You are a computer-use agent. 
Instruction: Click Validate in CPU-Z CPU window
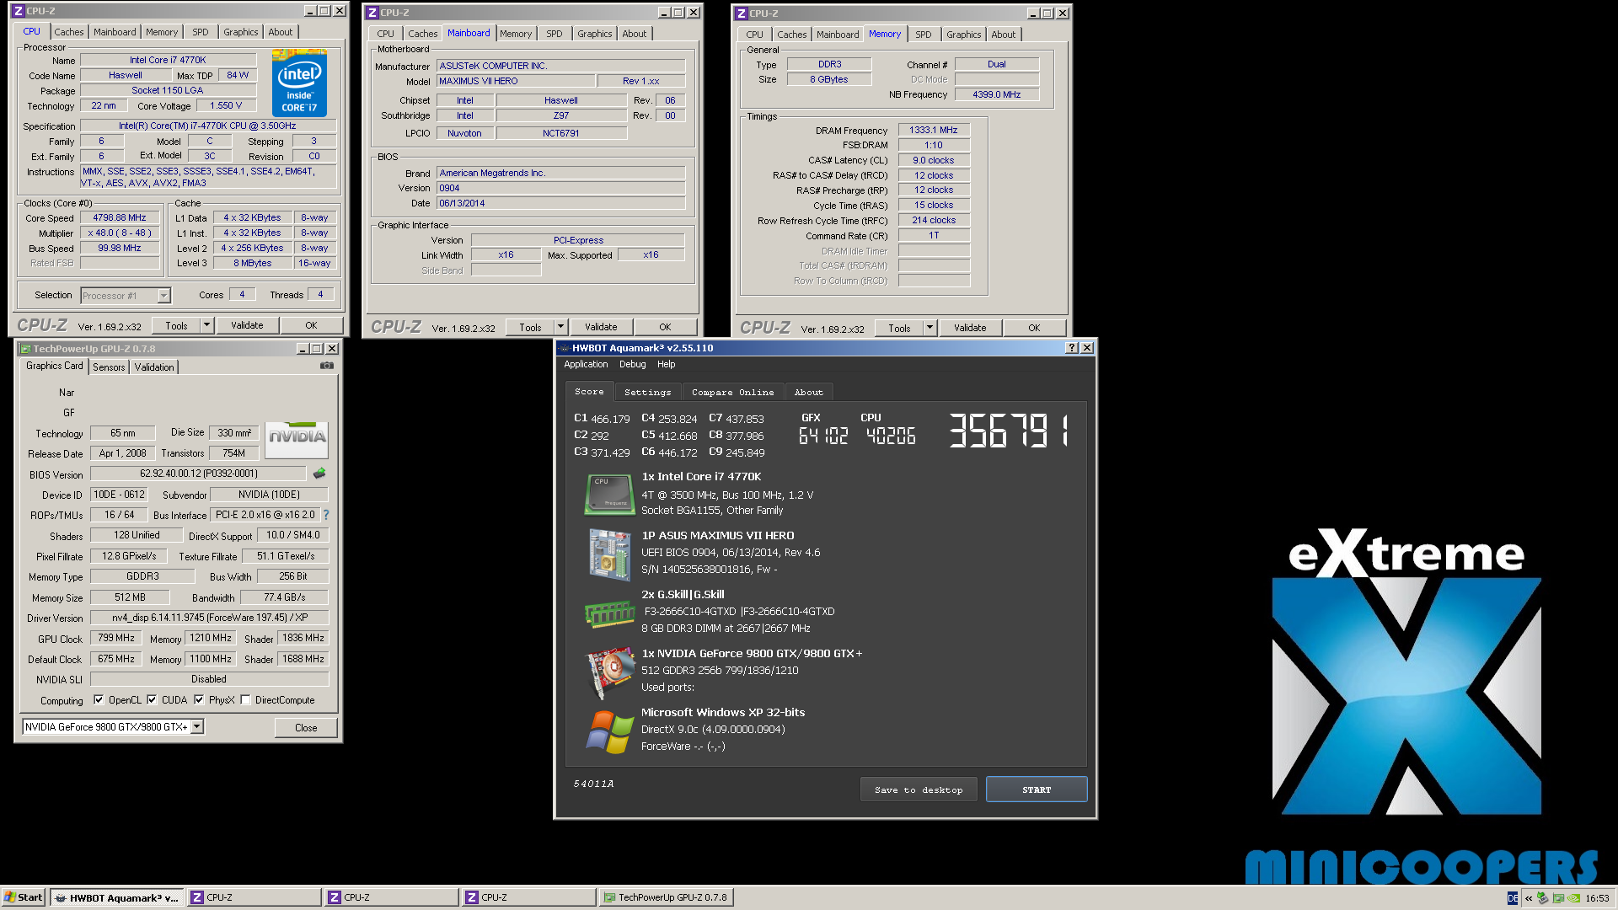click(247, 325)
